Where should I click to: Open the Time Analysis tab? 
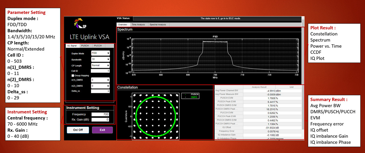pyautogui.click(x=138, y=25)
